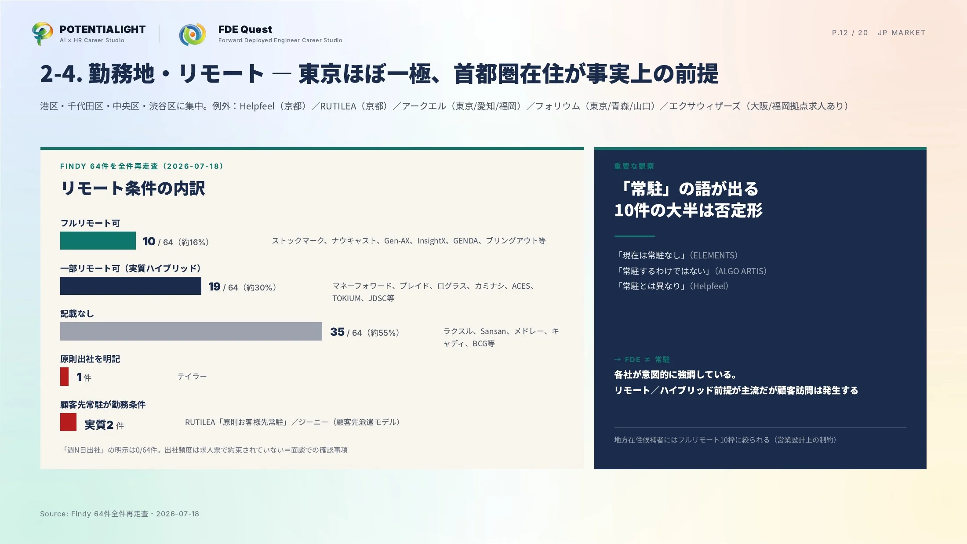Viewport: 967px width, 544px height.
Task: Select the company name 'テイラー'
Action: click(x=192, y=377)
